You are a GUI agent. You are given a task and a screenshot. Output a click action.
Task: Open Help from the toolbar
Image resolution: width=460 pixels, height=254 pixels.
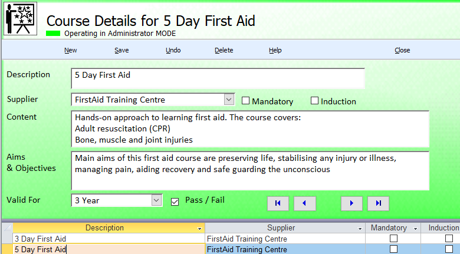tap(275, 50)
